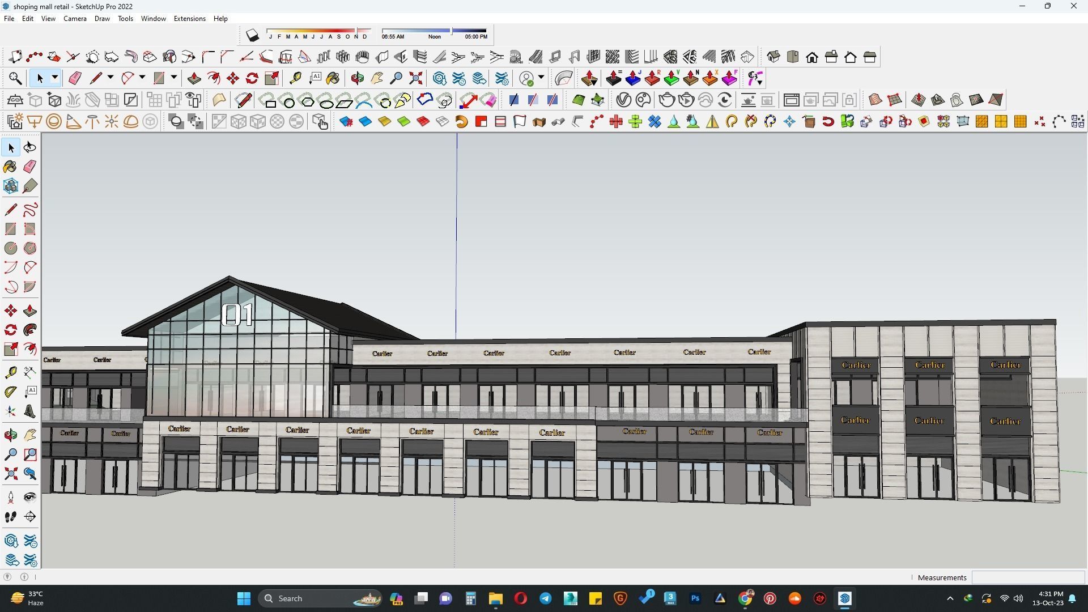This screenshot has width=1088, height=612.
Task: Activate the 3D Text tool
Action: tap(29, 411)
